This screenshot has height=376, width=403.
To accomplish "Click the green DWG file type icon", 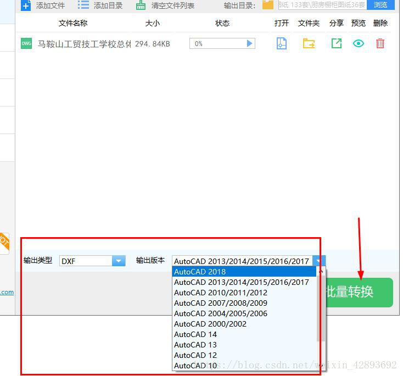I will pyautogui.click(x=26, y=43).
